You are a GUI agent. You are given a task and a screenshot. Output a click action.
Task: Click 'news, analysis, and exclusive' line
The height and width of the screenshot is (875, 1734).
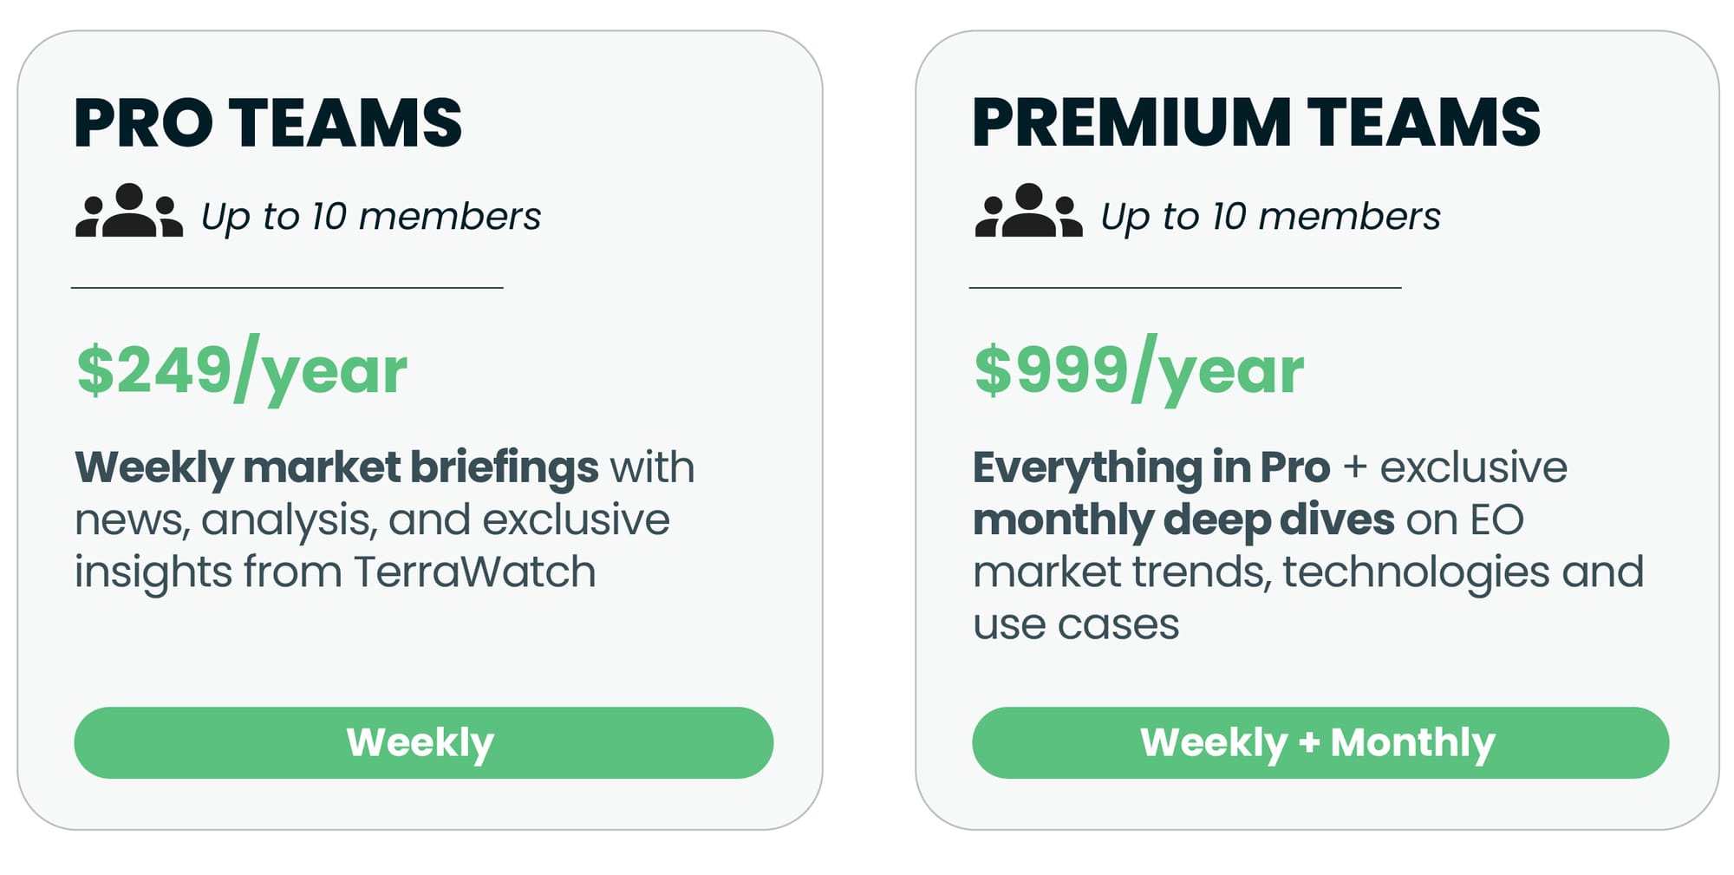point(373,520)
